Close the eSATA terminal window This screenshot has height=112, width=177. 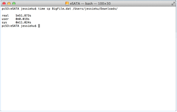pos(4,4)
